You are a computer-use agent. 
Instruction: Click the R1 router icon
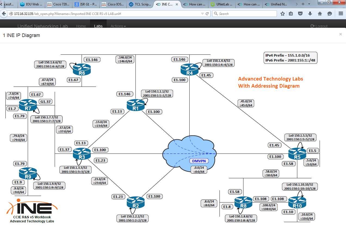click(x=136, y=105)
